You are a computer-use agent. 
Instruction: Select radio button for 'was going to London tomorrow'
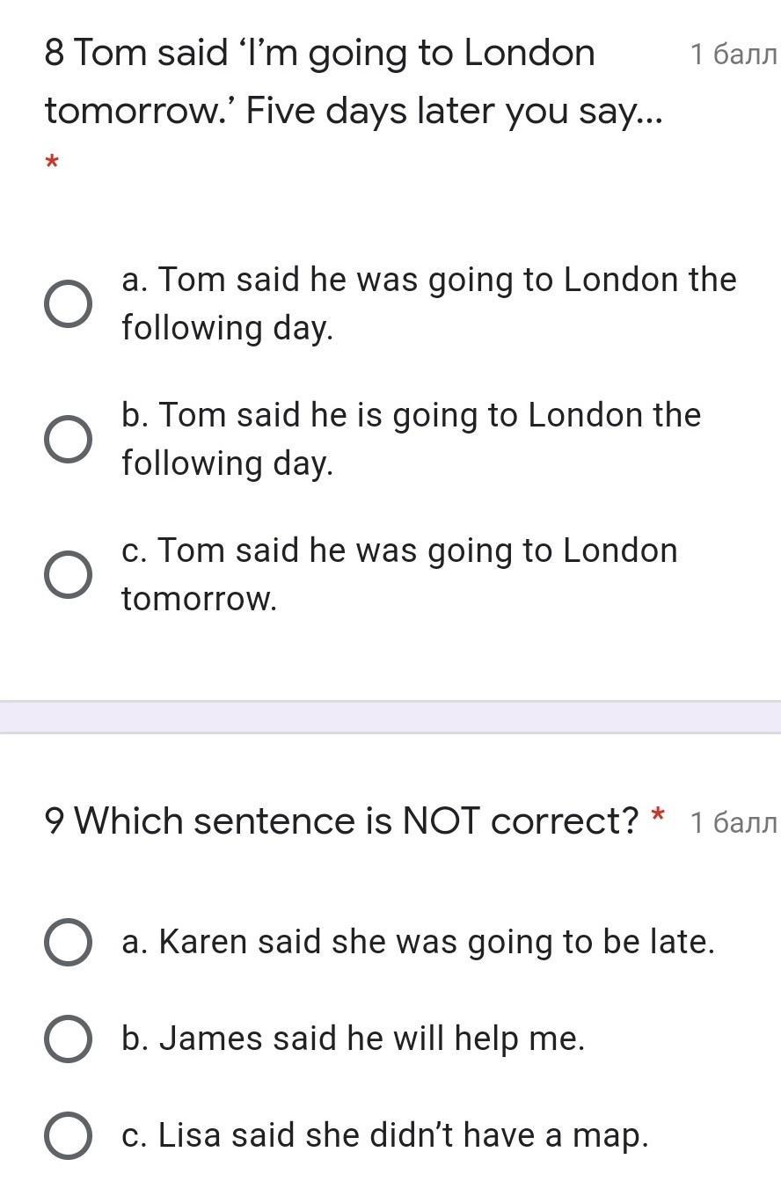(68, 575)
